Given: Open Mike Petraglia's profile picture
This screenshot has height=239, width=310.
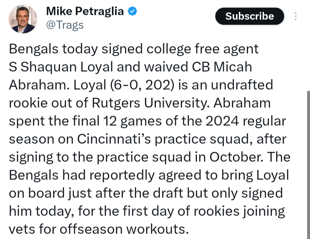Looking at the screenshot, I should [x=23, y=19].
